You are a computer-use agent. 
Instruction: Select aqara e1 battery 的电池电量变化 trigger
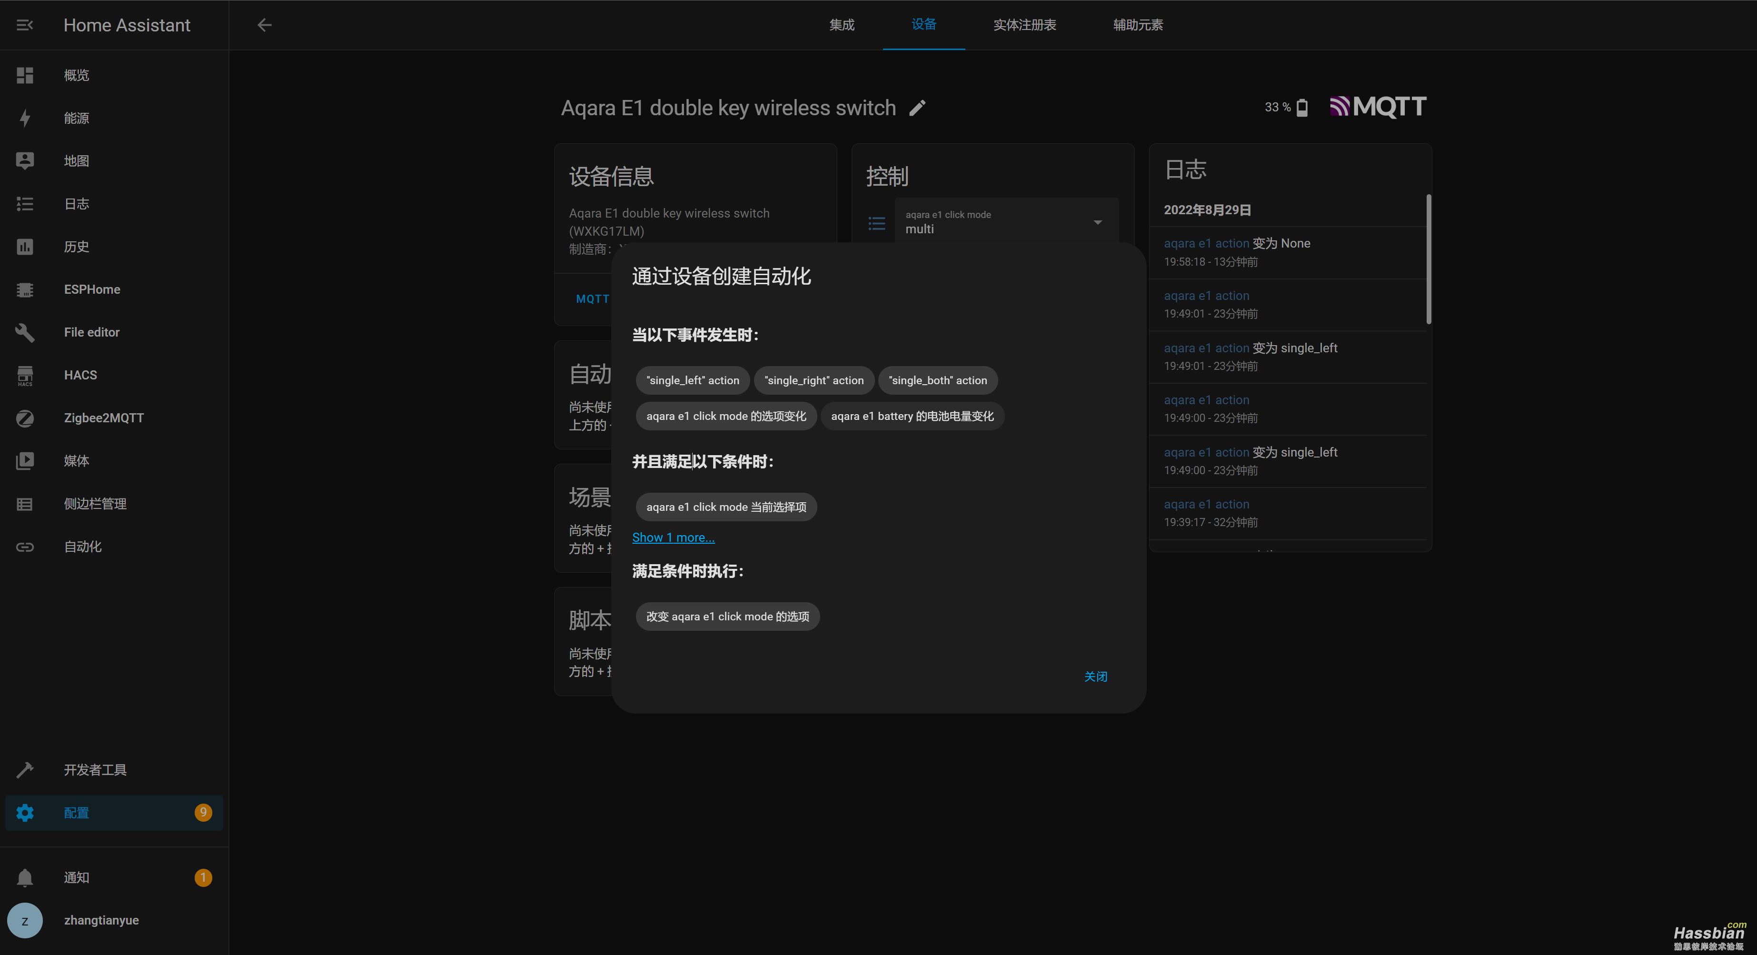pyautogui.click(x=913, y=416)
